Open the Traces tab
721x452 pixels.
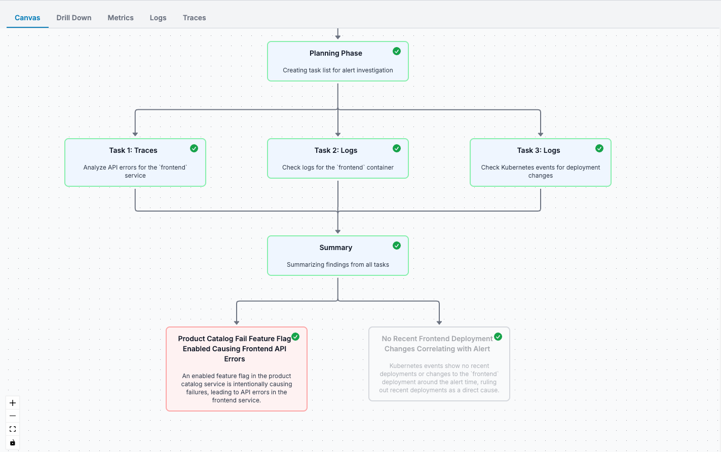(194, 18)
